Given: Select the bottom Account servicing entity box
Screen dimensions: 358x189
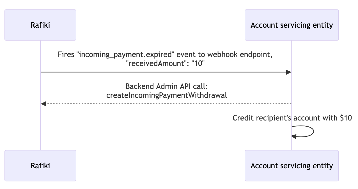Looking at the screenshot, I should (x=292, y=166).
